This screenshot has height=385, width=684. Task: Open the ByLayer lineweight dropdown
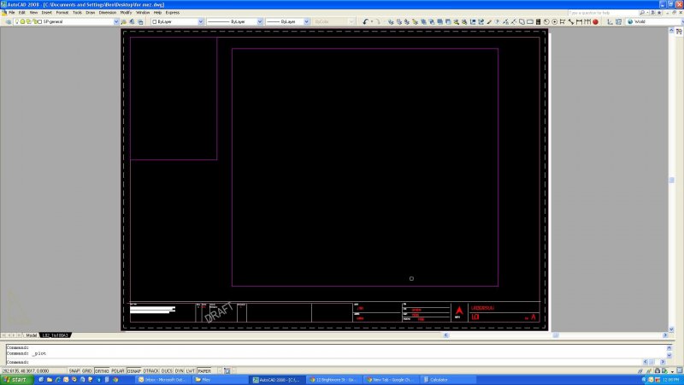point(287,21)
